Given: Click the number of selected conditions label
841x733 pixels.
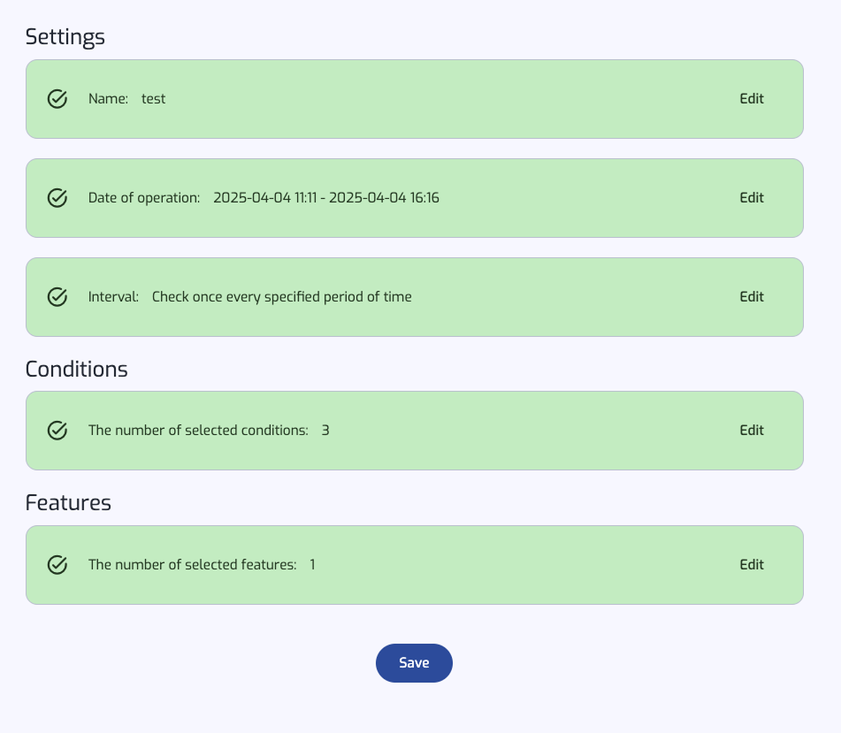Looking at the screenshot, I should (x=198, y=430).
